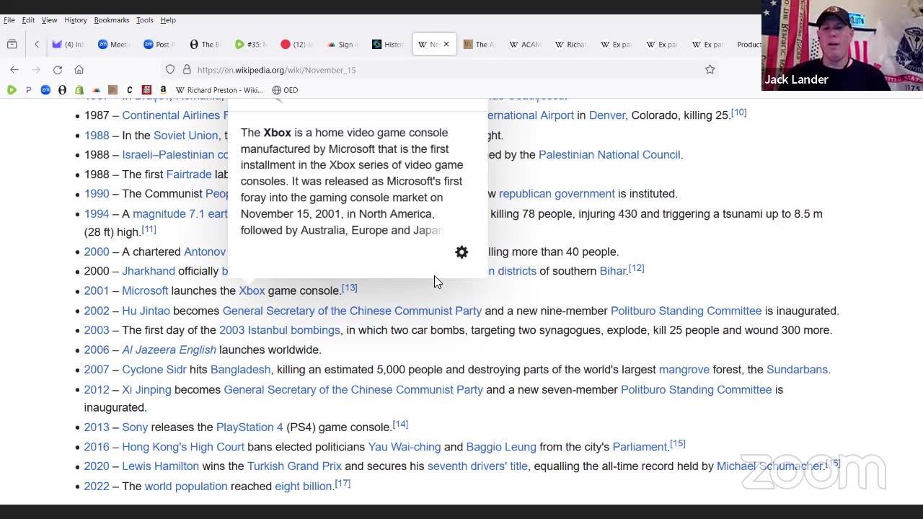The image size is (923, 519).
Task: Switch to the '(4) Inbox' mail tab
Action: (68, 45)
